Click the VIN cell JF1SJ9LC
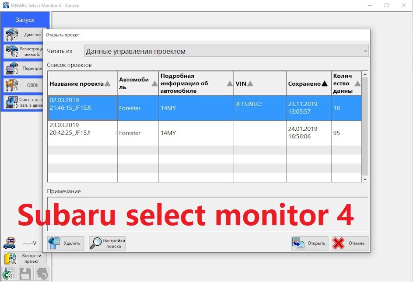This screenshot has height=282, width=420. [260, 108]
